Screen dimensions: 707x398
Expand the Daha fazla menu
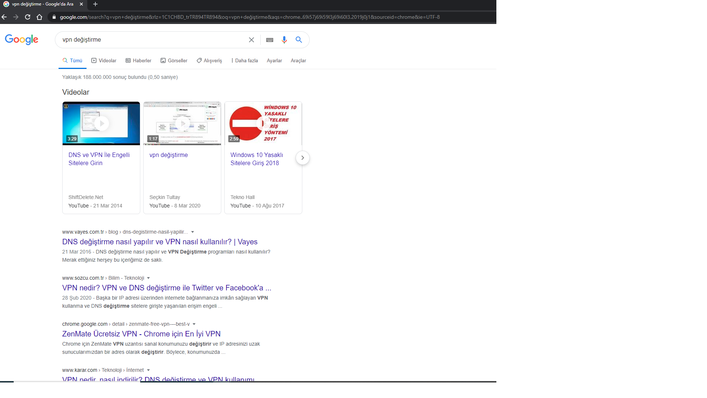pyautogui.click(x=245, y=60)
